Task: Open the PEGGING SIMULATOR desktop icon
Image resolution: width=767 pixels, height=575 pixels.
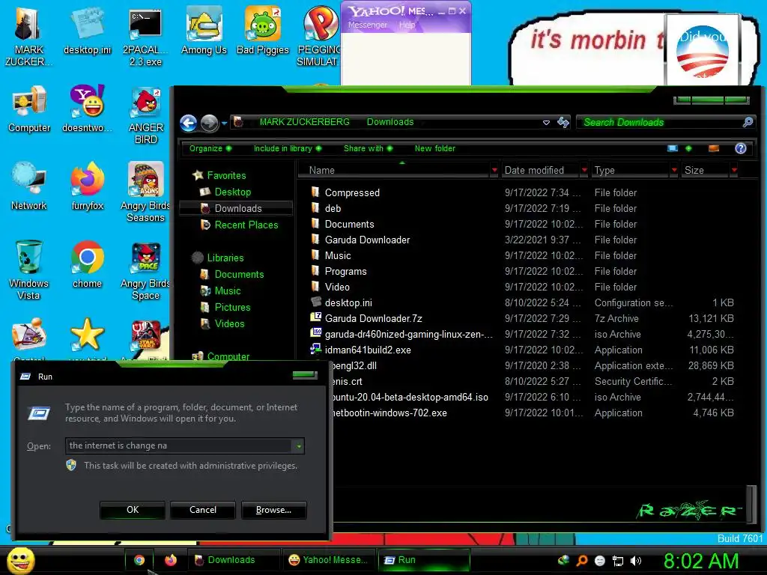Action: (x=318, y=37)
